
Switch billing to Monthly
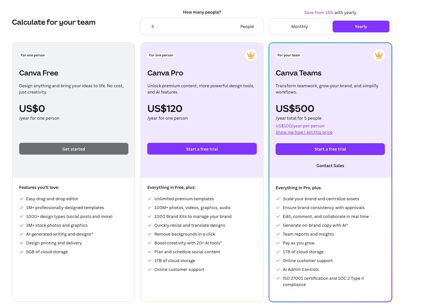pyautogui.click(x=300, y=27)
